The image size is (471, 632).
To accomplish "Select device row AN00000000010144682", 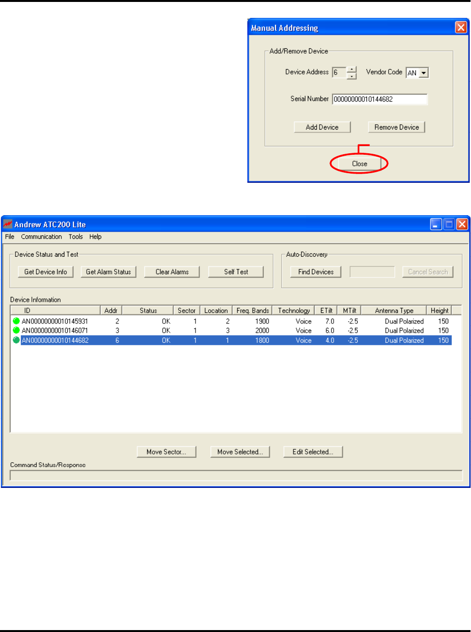I will point(231,340).
